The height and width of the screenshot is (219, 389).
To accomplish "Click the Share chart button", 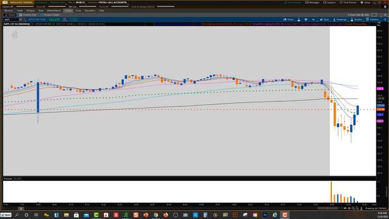I will [289, 19].
